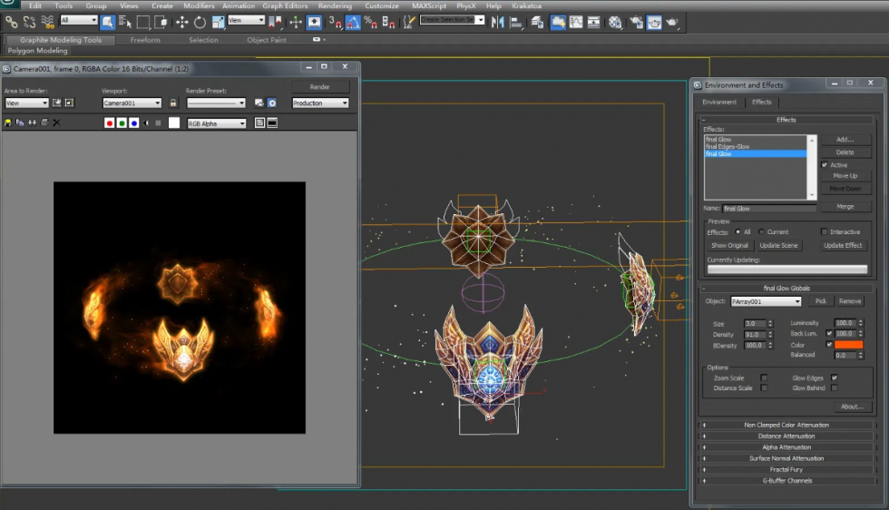Toggle green channel display
889x510 pixels.
tap(122, 123)
